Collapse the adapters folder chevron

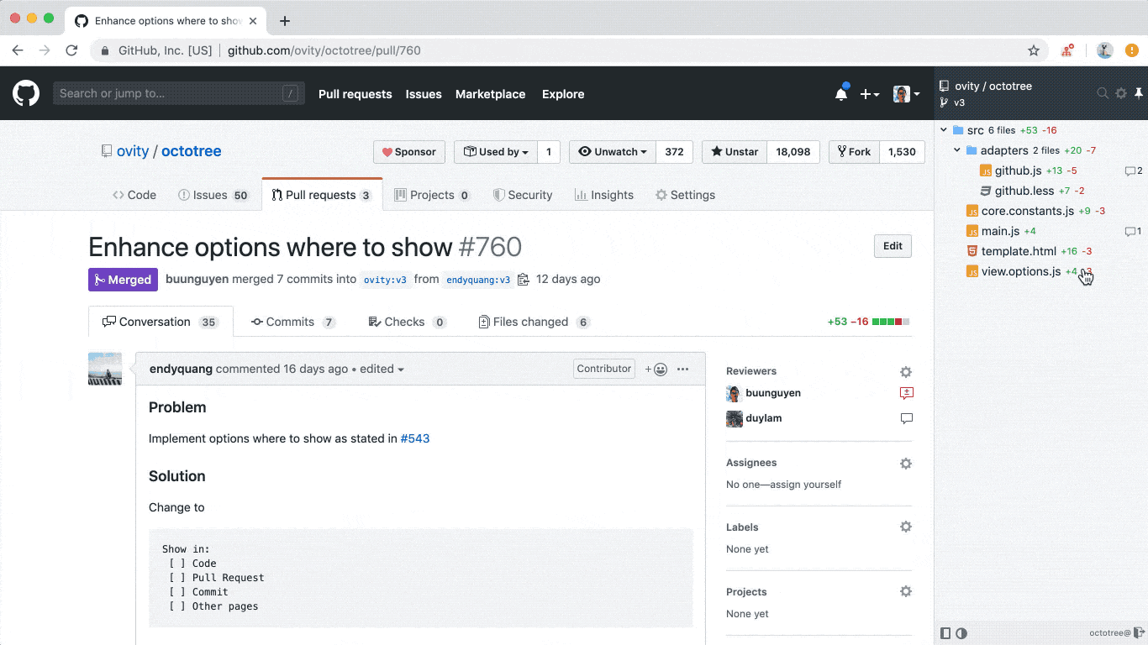pyautogui.click(x=957, y=150)
